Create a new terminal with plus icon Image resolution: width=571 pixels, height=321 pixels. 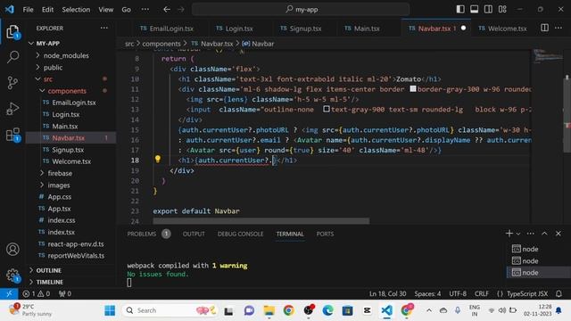(x=509, y=234)
